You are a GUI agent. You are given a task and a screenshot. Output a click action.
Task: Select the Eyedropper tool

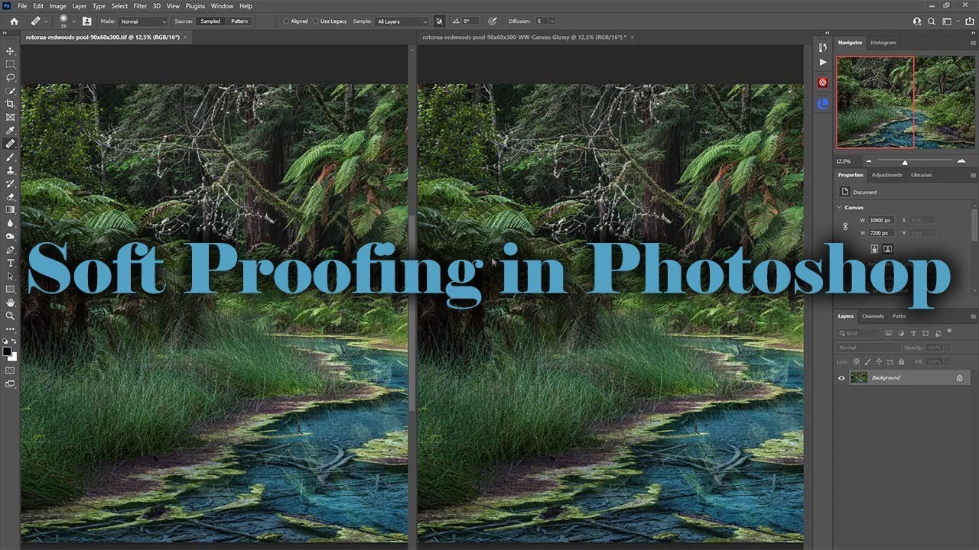point(10,131)
